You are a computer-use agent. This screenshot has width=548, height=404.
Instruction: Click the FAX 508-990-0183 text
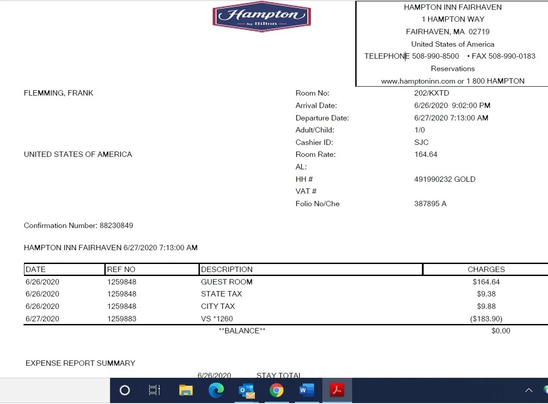pyautogui.click(x=504, y=56)
